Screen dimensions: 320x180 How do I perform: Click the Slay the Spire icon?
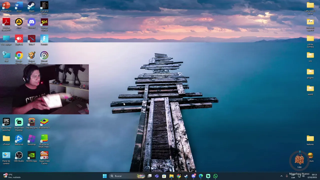[31, 123]
